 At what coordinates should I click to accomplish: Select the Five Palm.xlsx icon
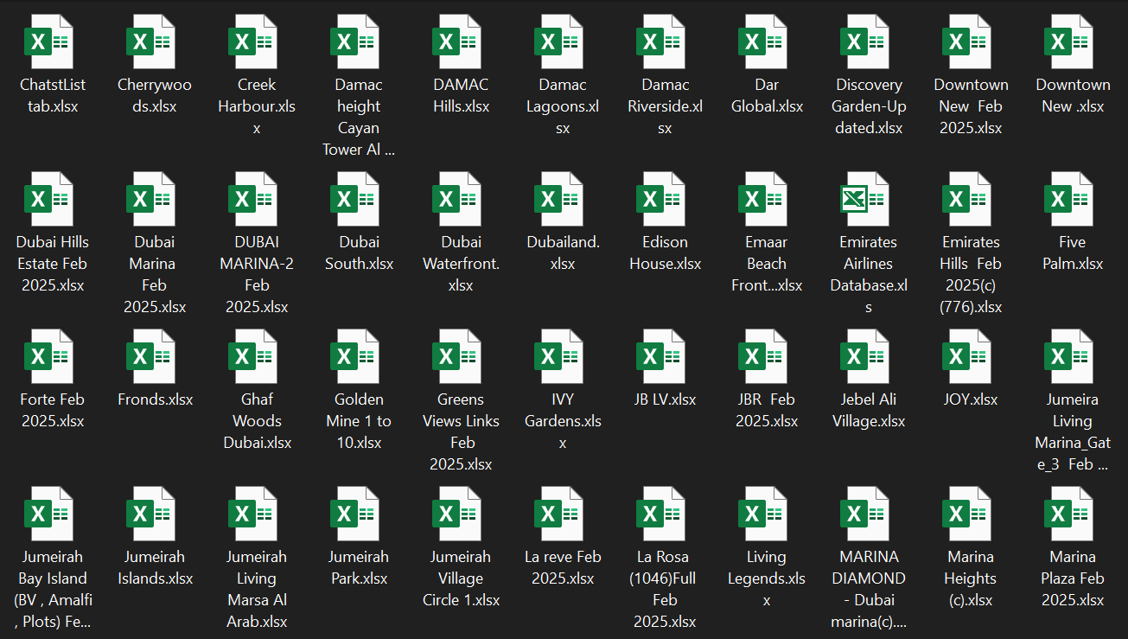pos(1072,199)
